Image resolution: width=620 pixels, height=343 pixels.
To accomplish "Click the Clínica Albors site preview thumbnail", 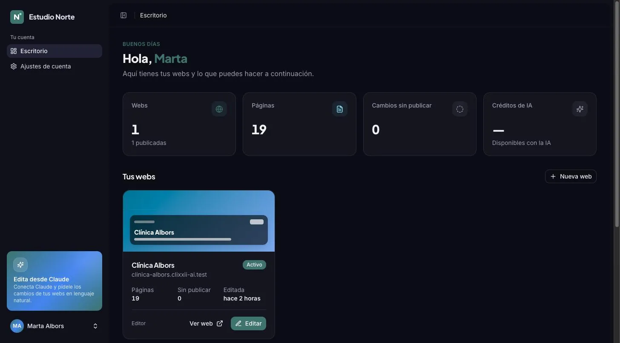I will point(199,221).
